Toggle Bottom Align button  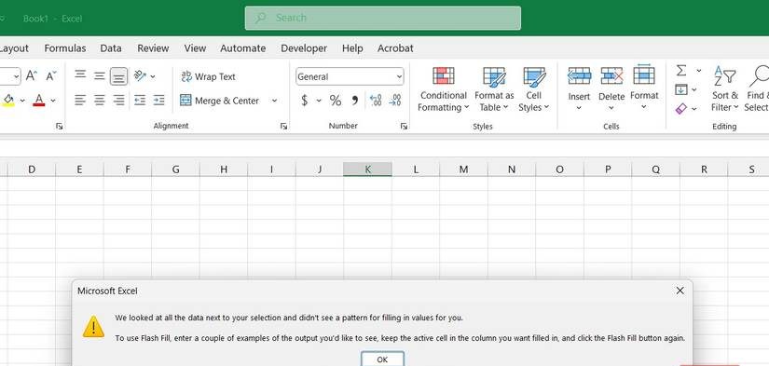click(x=118, y=76)
